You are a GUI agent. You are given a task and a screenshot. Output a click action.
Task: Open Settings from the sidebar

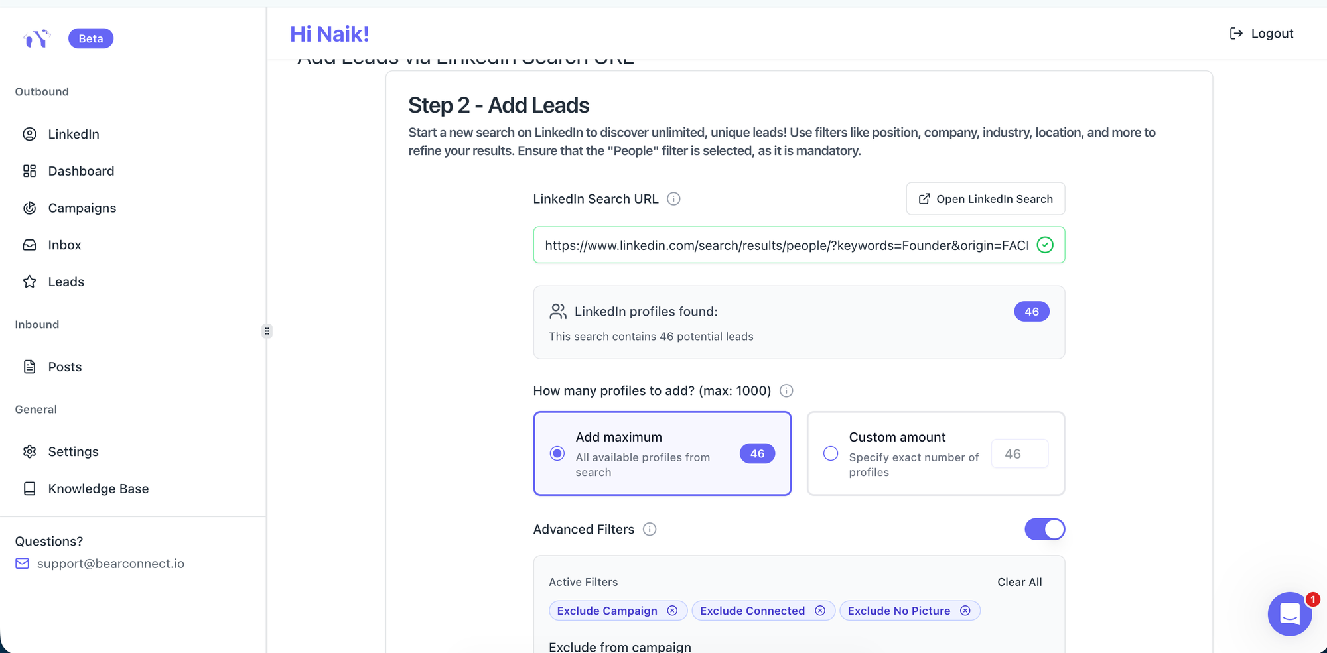73,452
